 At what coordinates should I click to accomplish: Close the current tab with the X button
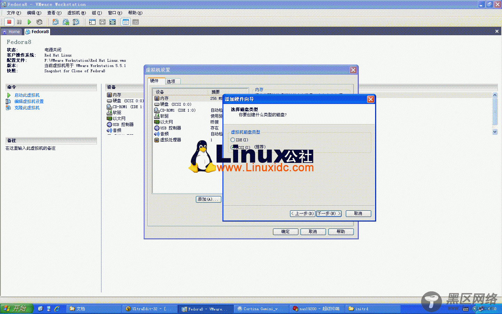497,31
